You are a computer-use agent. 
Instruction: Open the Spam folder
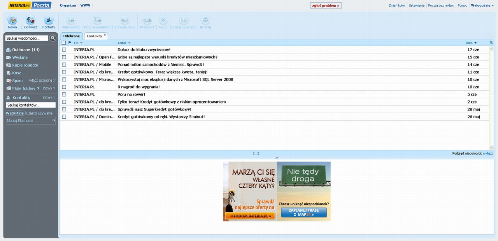[x=17, y=81]
